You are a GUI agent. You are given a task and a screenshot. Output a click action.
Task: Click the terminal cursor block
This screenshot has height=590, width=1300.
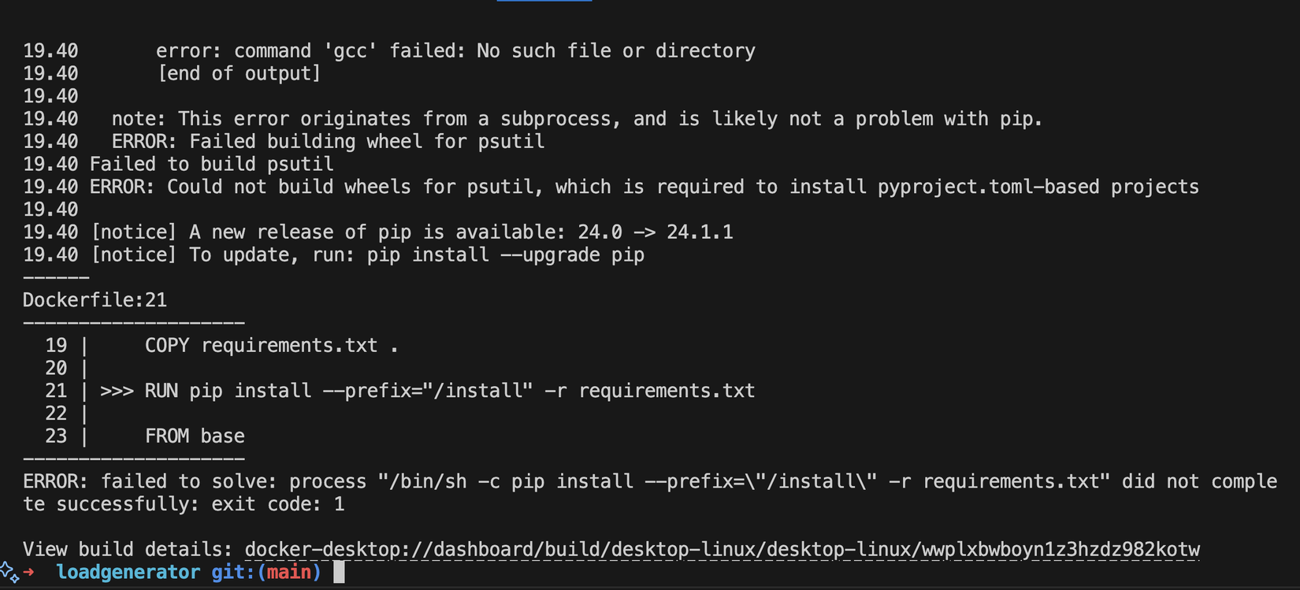point(339,572)
